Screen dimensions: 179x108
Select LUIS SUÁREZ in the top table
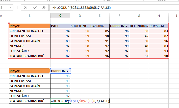click(x=30, y=51)
